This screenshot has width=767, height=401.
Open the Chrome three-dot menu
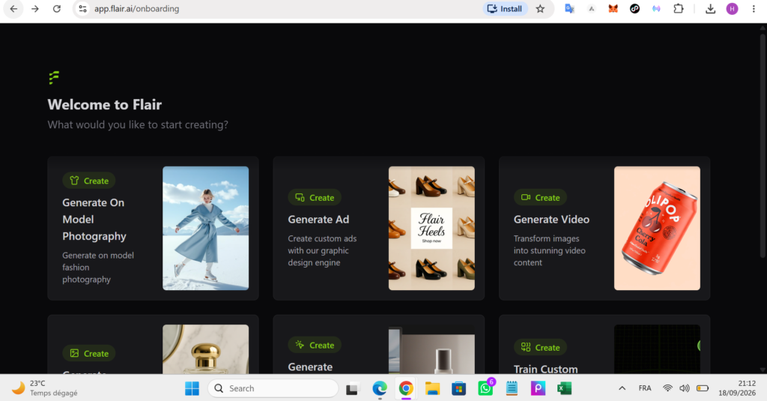(x=754, y=9)
